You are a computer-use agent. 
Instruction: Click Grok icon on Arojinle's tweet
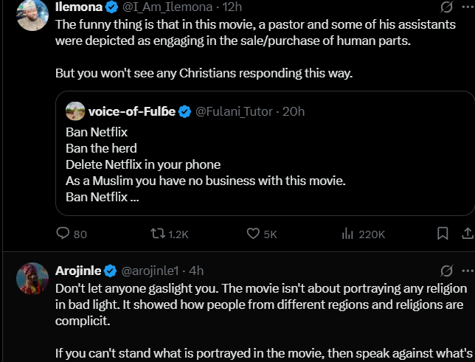click(x=446, y=270)
